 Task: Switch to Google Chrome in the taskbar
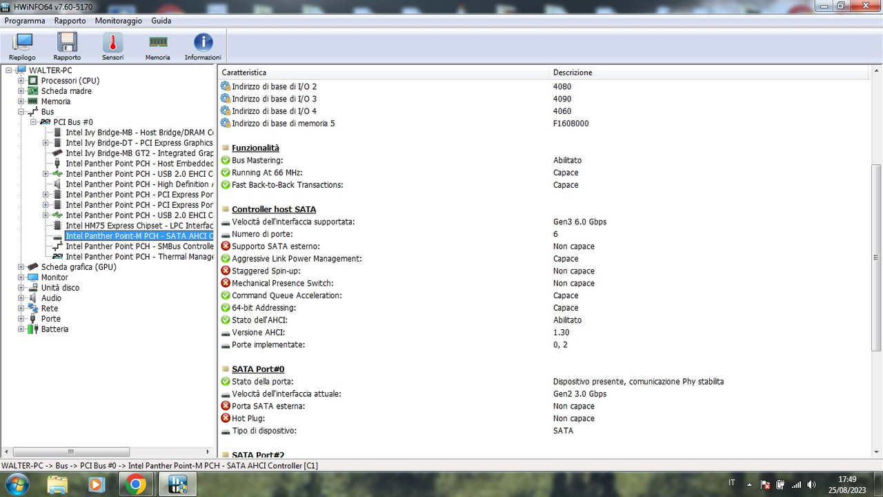[x=136, y=485]
